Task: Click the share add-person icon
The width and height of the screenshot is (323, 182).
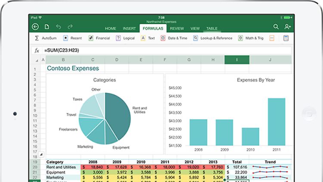Action: click(x=288, y=27)
